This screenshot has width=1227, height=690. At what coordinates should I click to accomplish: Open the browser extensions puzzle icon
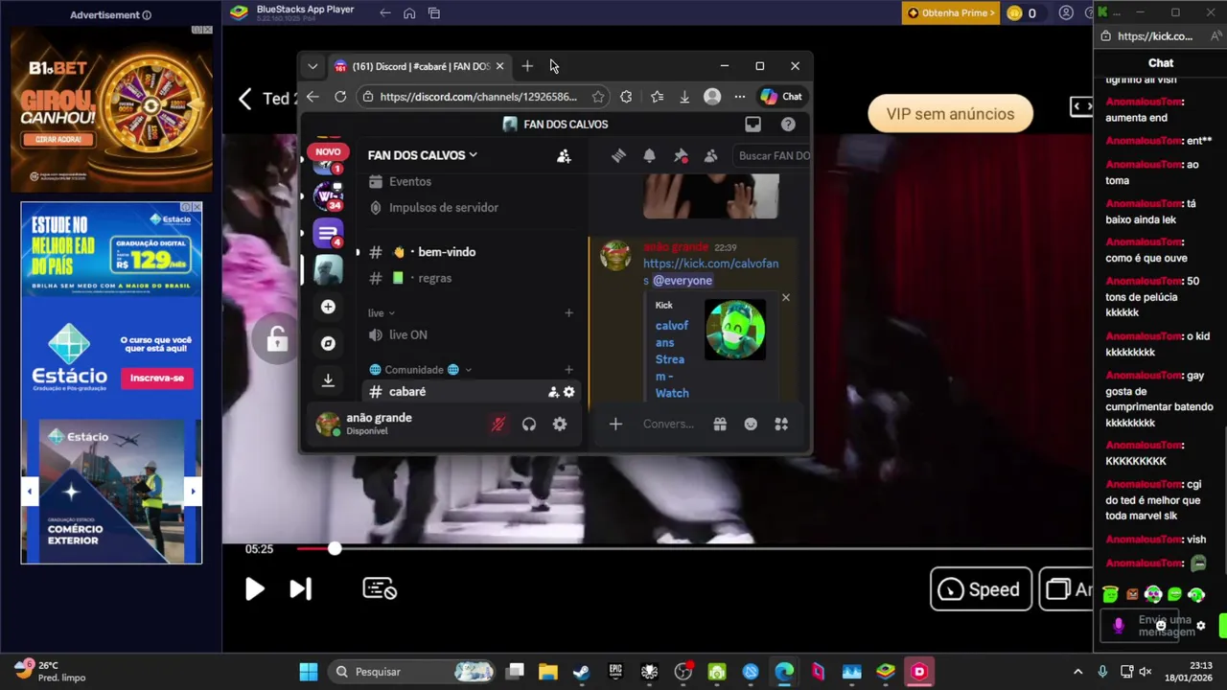pos(626,97)
